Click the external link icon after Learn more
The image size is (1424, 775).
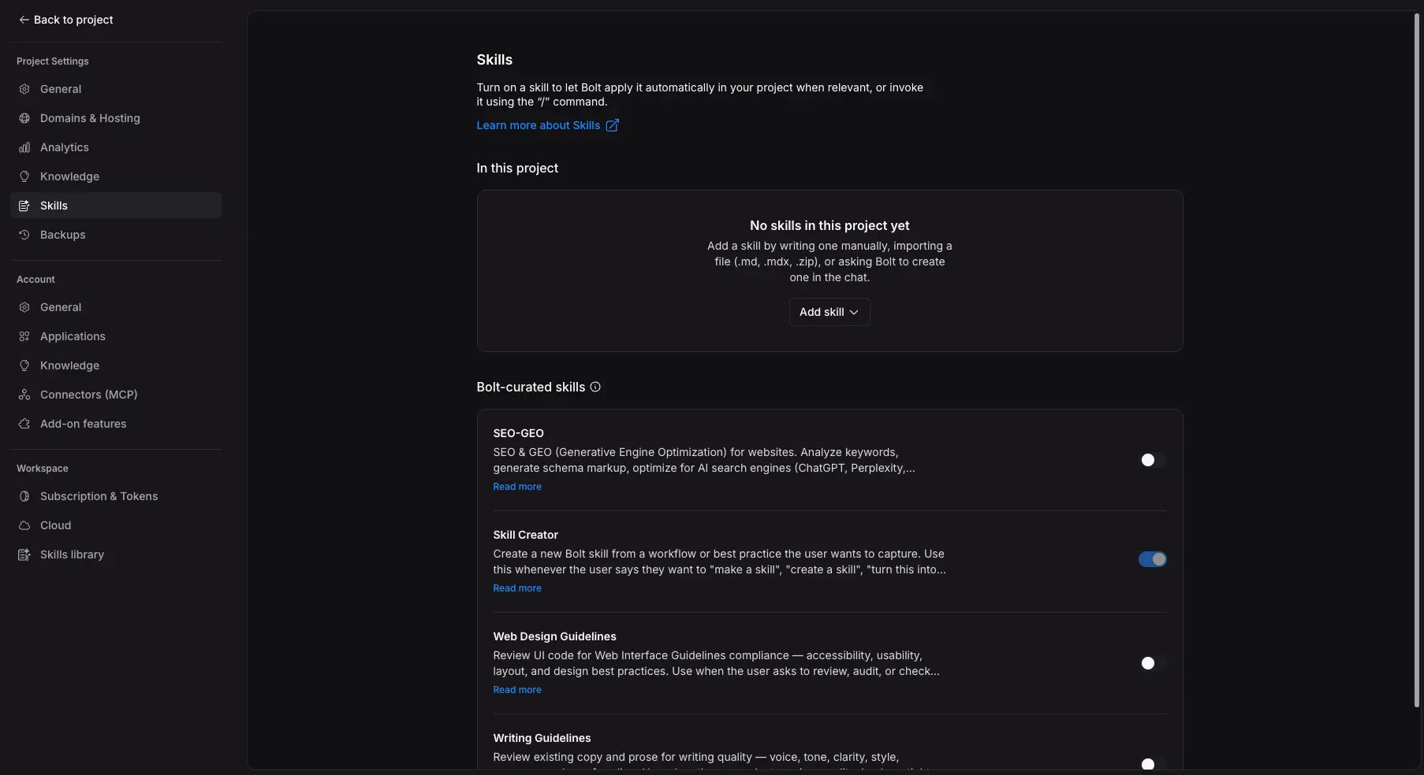point(612,125)
